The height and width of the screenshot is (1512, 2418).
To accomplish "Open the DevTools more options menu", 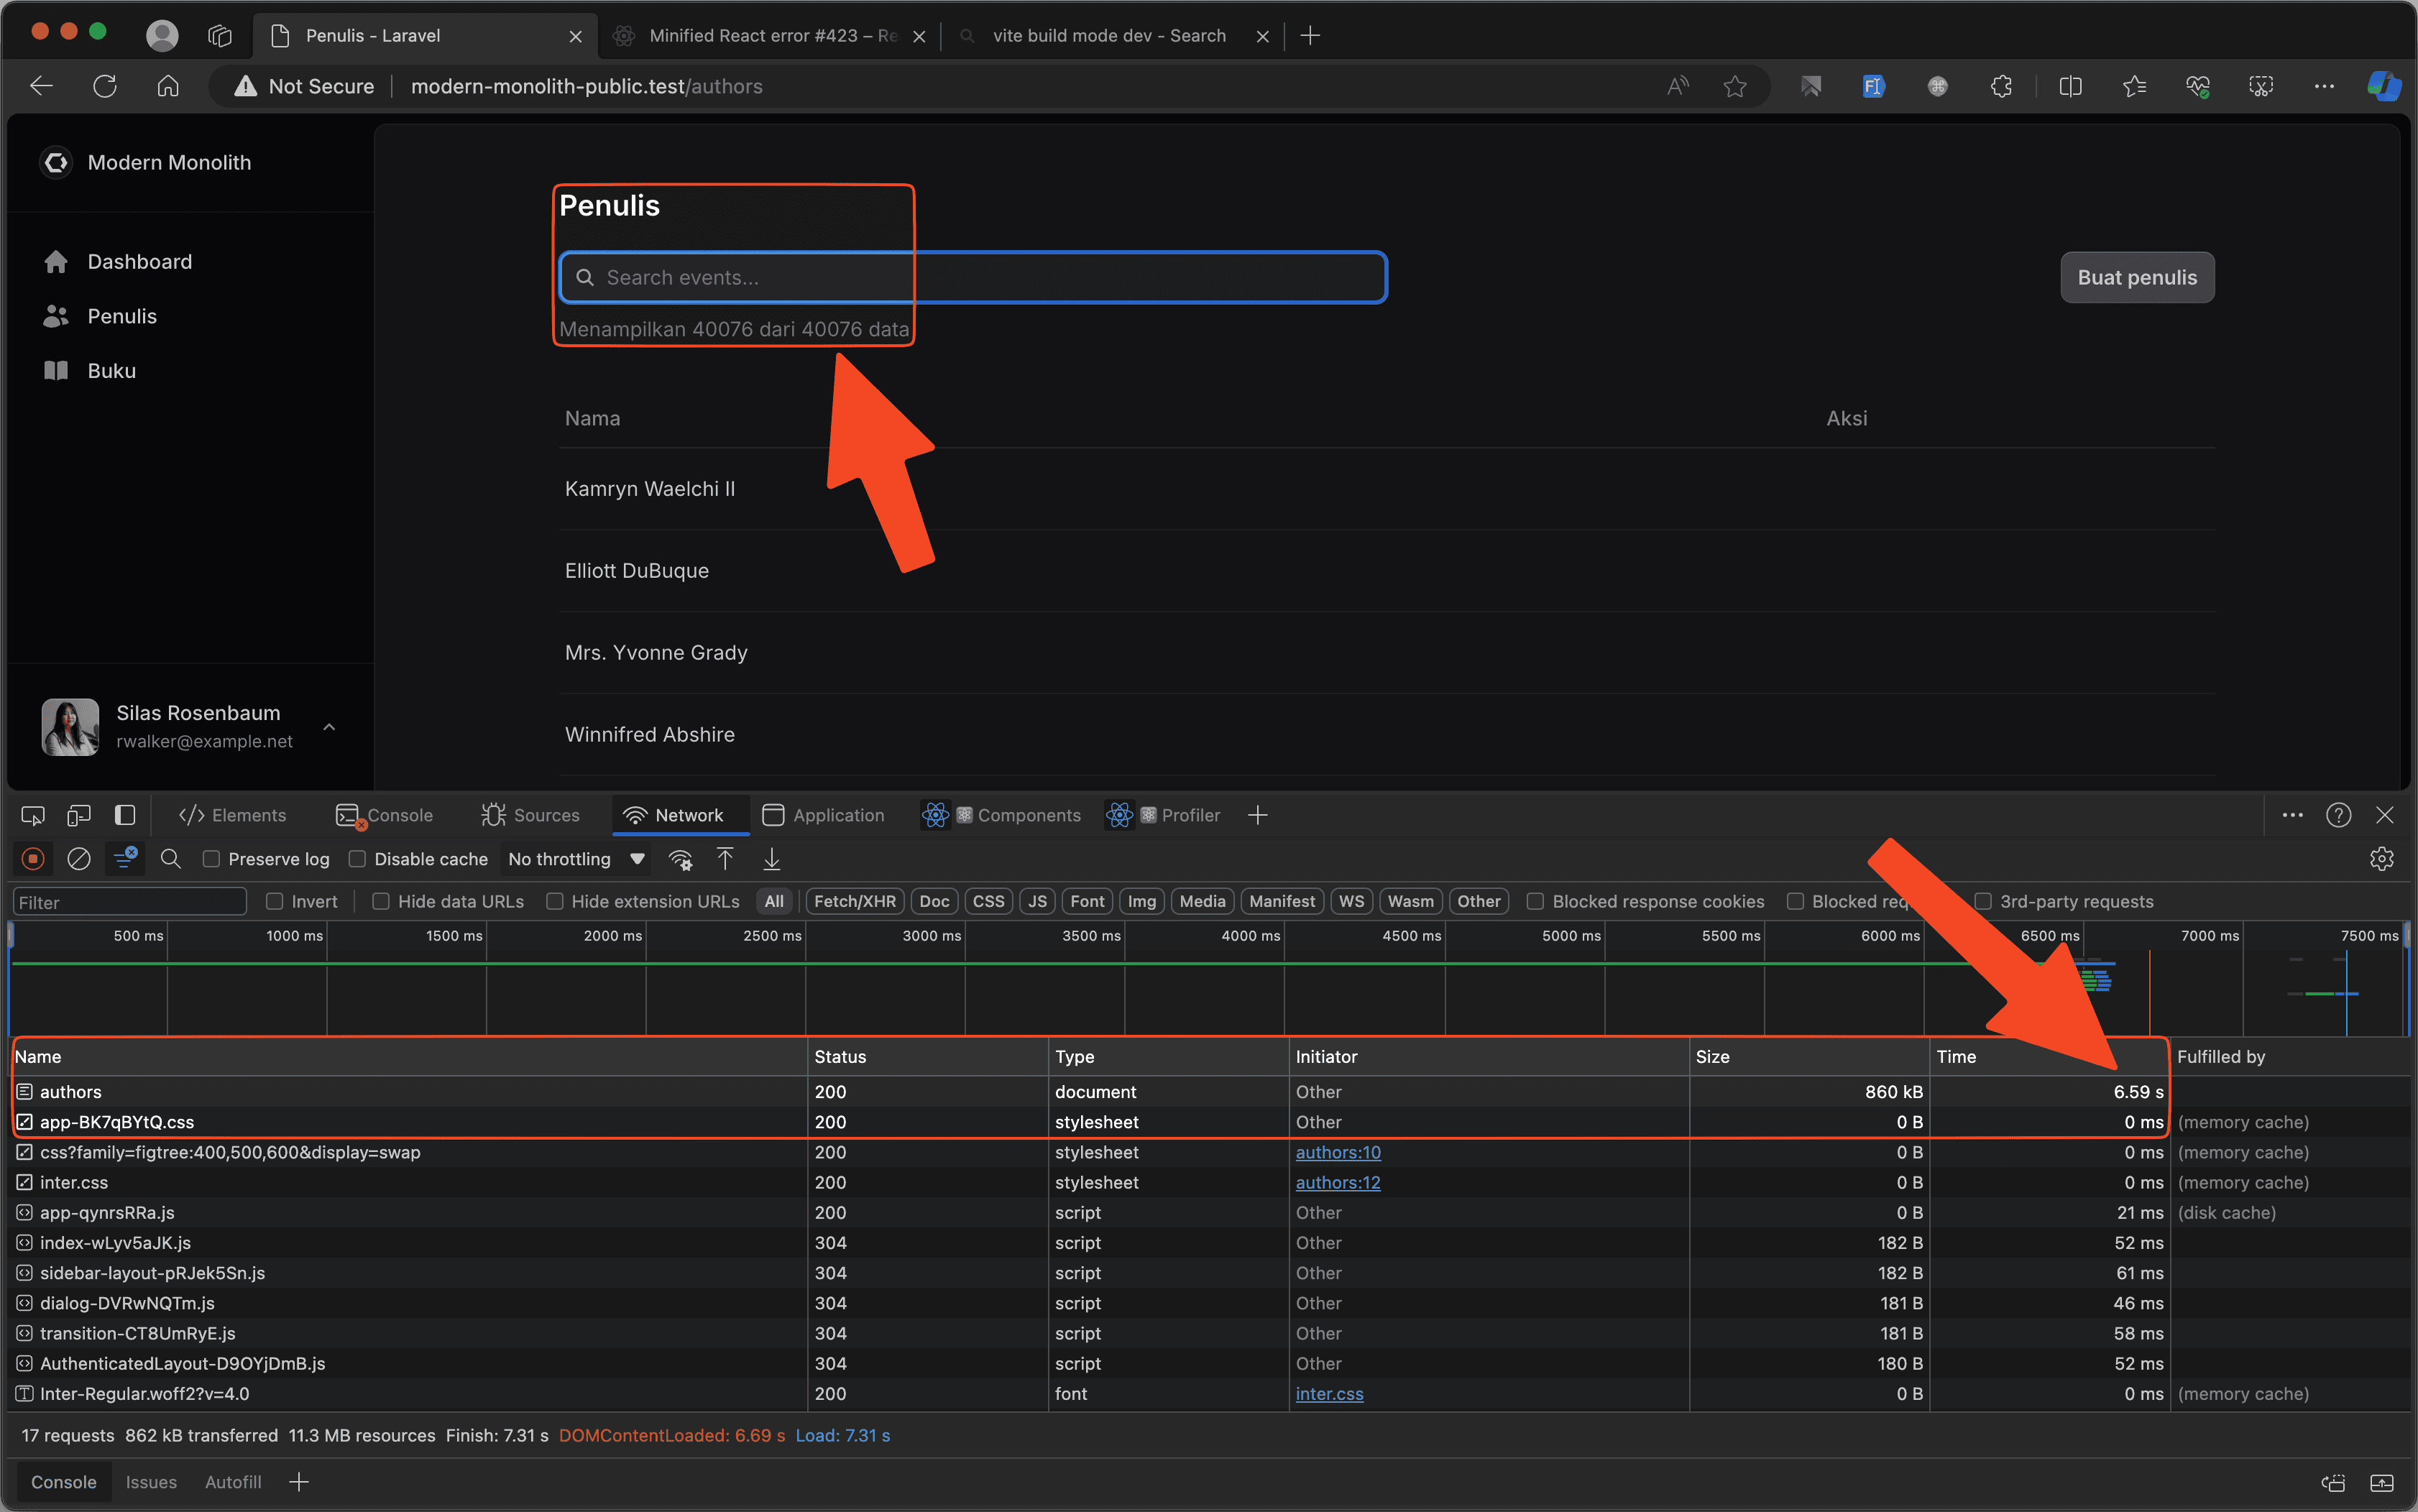I will (2293, 815).
